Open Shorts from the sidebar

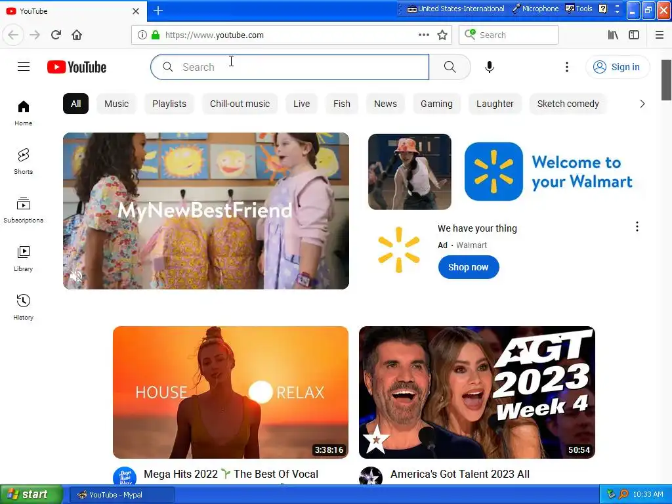click(x=24, y=161)
